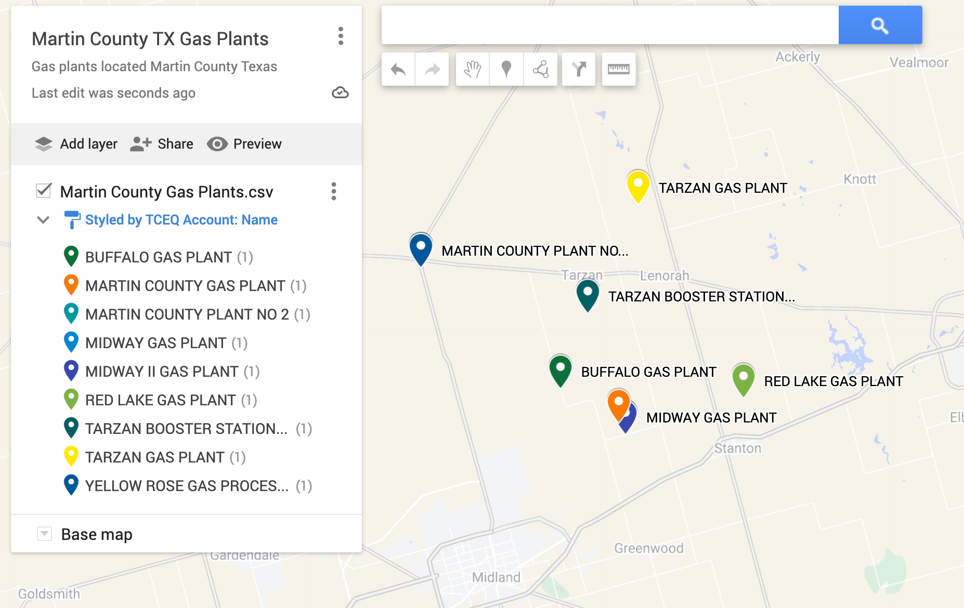
Task: Choose the Add marker tool
Action: click(506, 69)
